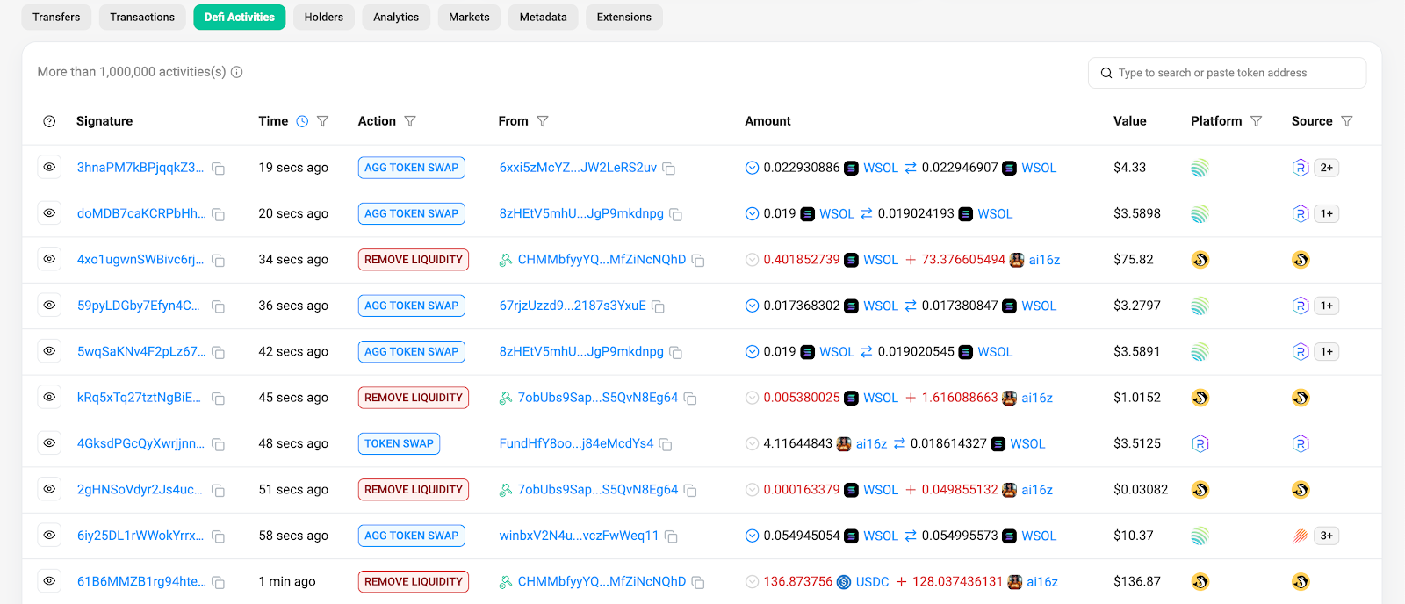Select the Holders tab
The image size is (1405, 604).
324,17
